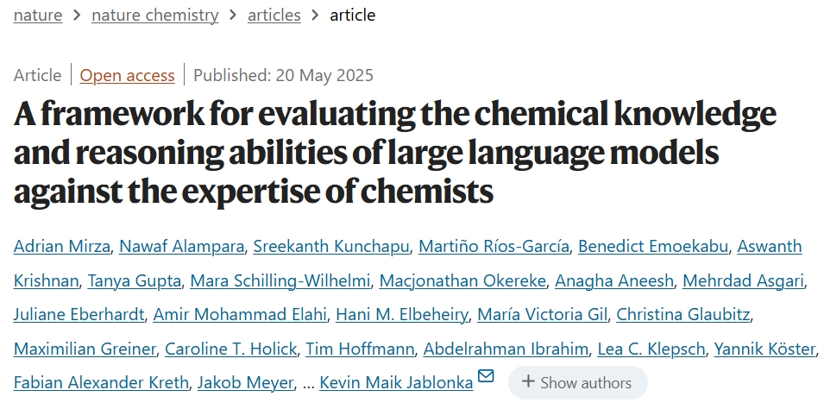Open Mara Schilling-Wilhelmi author link
Viewport: 824px width, 409px height.
(x=280, y=280)
